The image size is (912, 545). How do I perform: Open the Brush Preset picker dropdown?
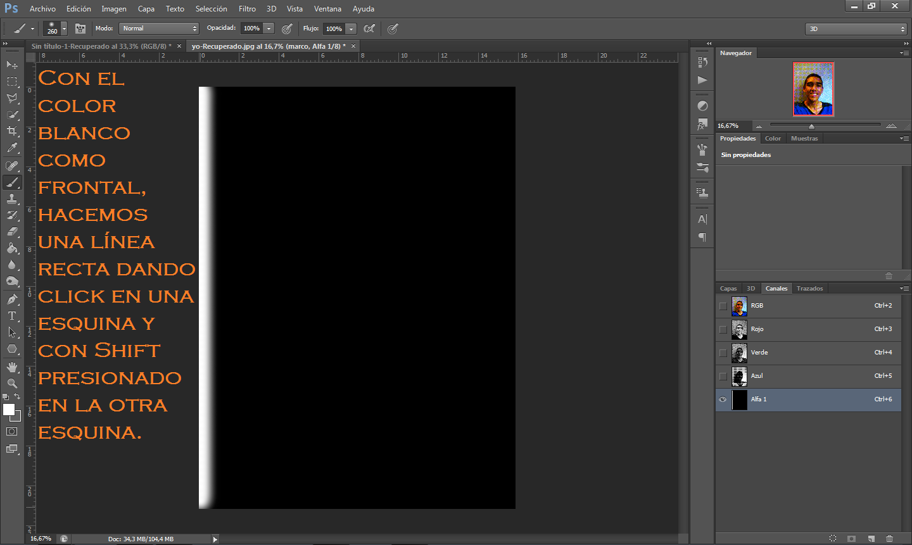[x=64, y=28]
